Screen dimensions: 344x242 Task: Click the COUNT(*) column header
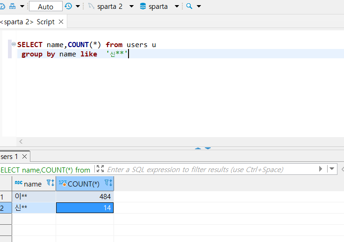85,184
